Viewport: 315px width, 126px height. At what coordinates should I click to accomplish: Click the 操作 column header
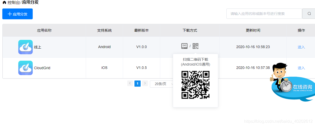click(301, 30)
